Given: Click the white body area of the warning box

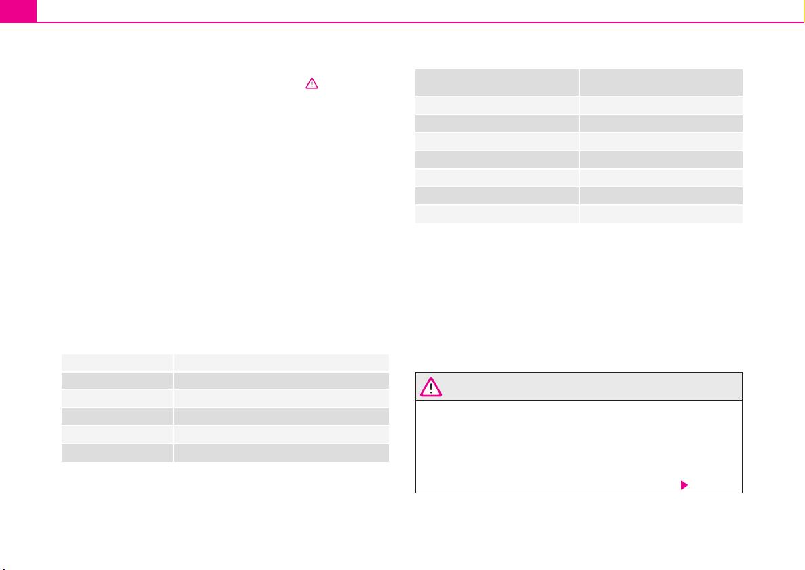Looking at the screenshot, I should coord(578,446).
